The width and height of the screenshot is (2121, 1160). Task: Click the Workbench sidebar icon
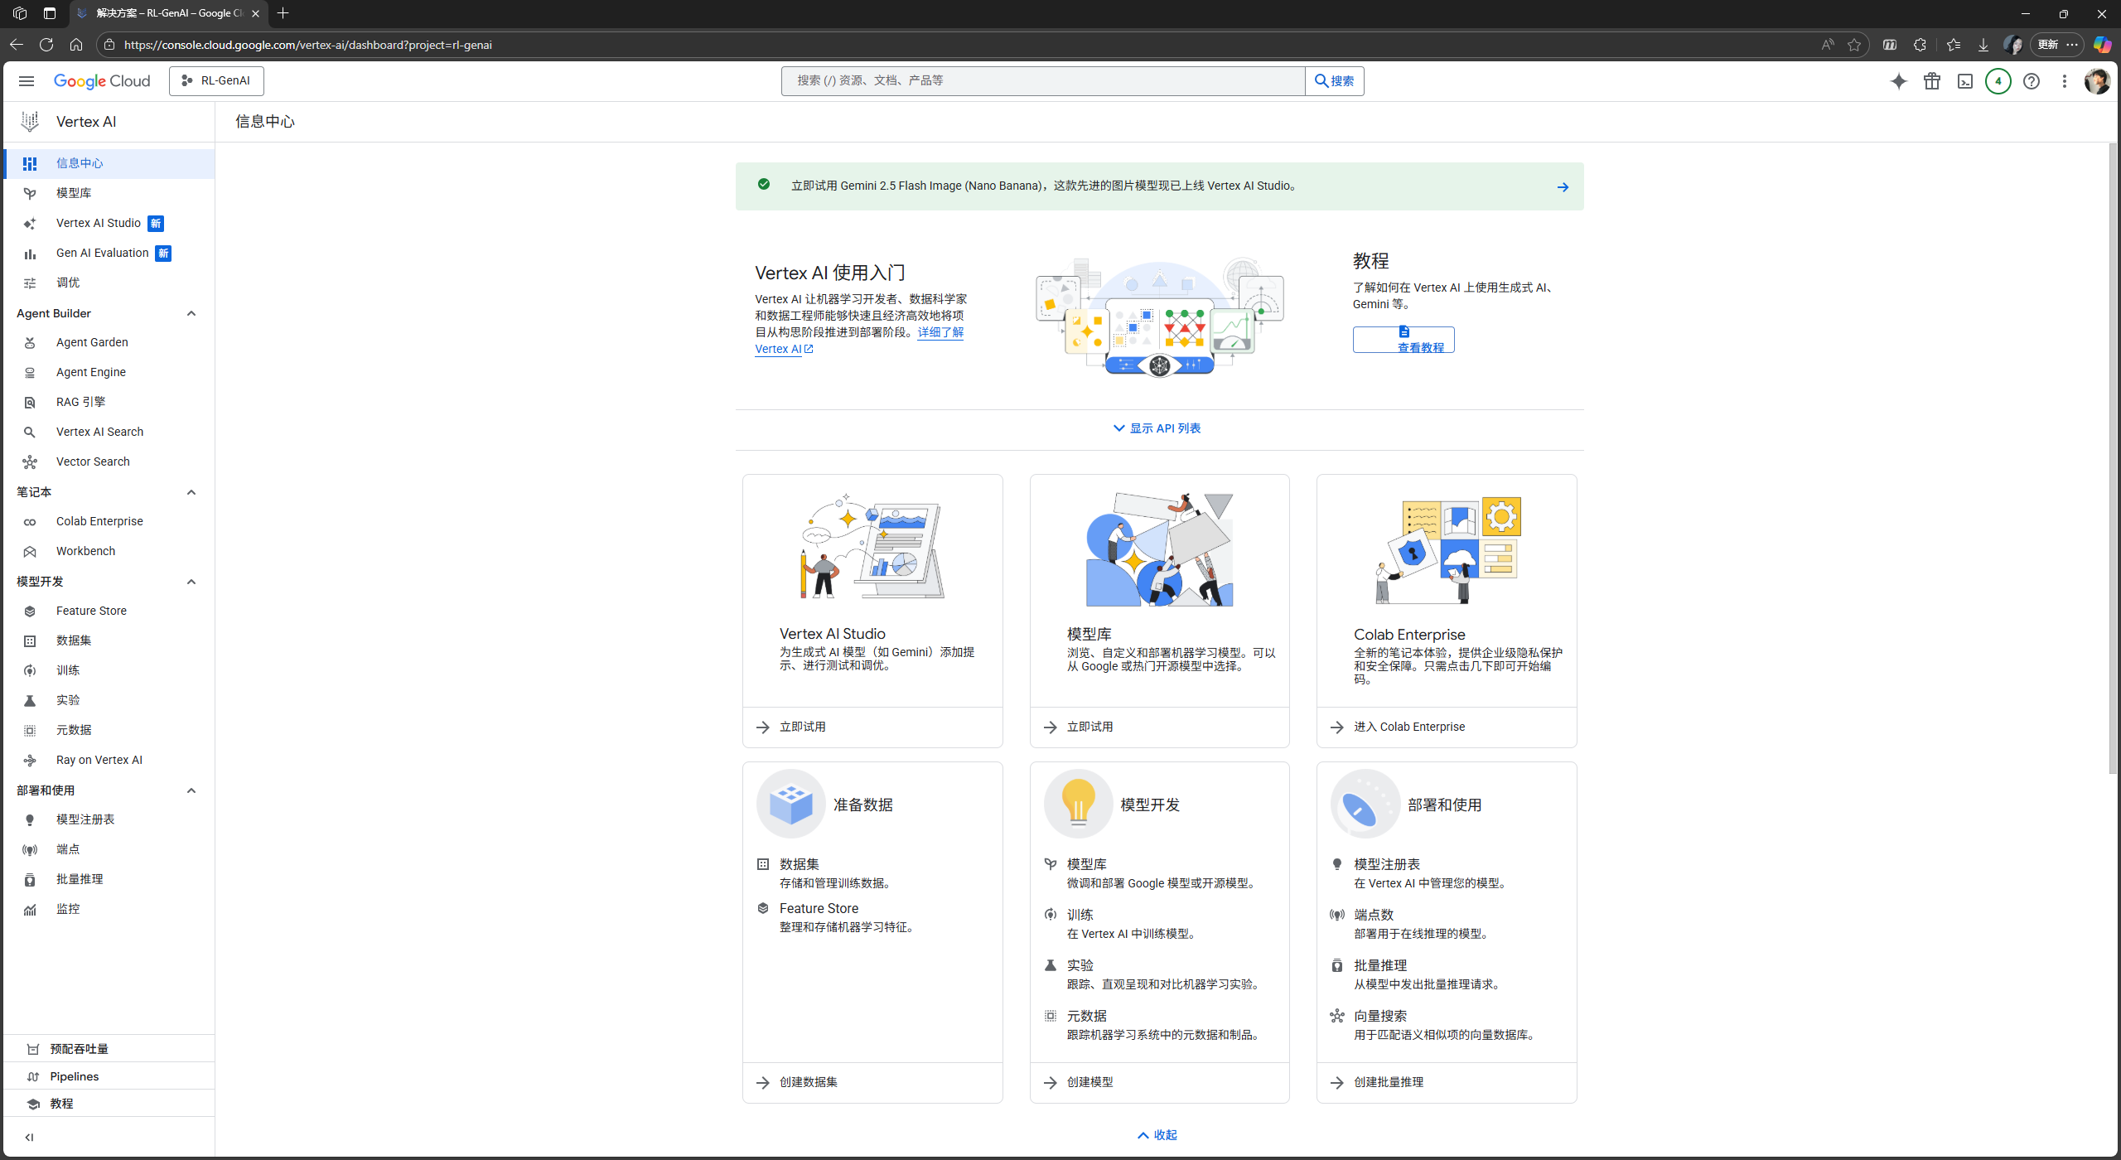30,551
